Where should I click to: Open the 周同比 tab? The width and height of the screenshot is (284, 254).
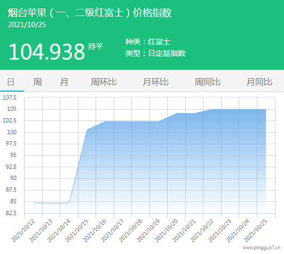(x=208, y=82)
